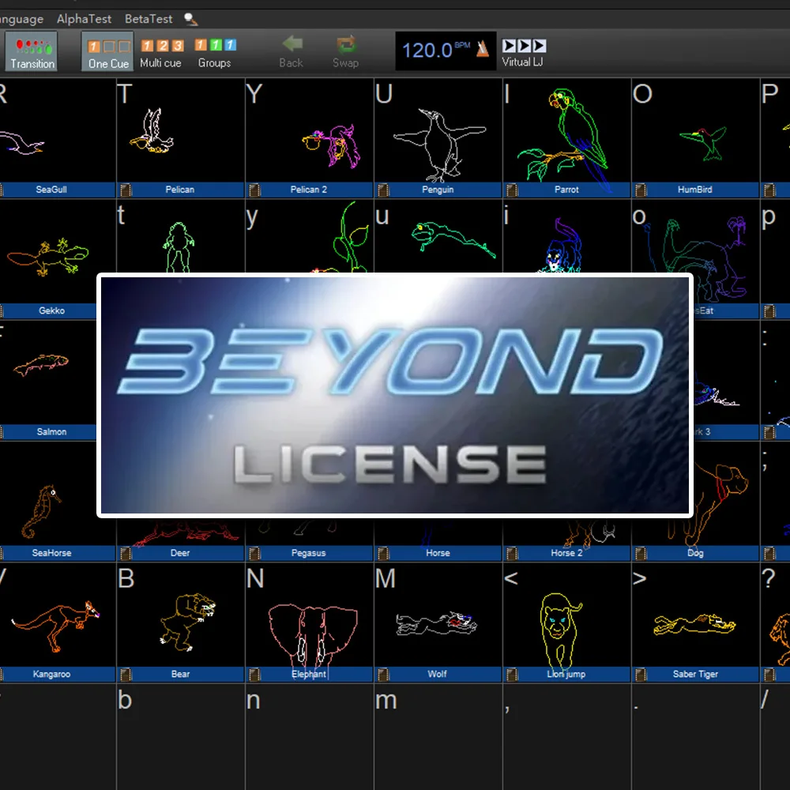Image resolution: width=790 pixels, height=790 pixels.
Task: Click the Dog cue label
Action: click(x=695, y=553)
